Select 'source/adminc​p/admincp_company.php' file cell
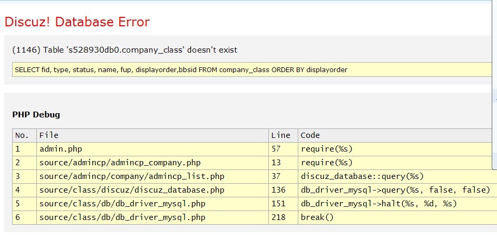The width and height of the screenshot is (497, 240). coord(152,163)
